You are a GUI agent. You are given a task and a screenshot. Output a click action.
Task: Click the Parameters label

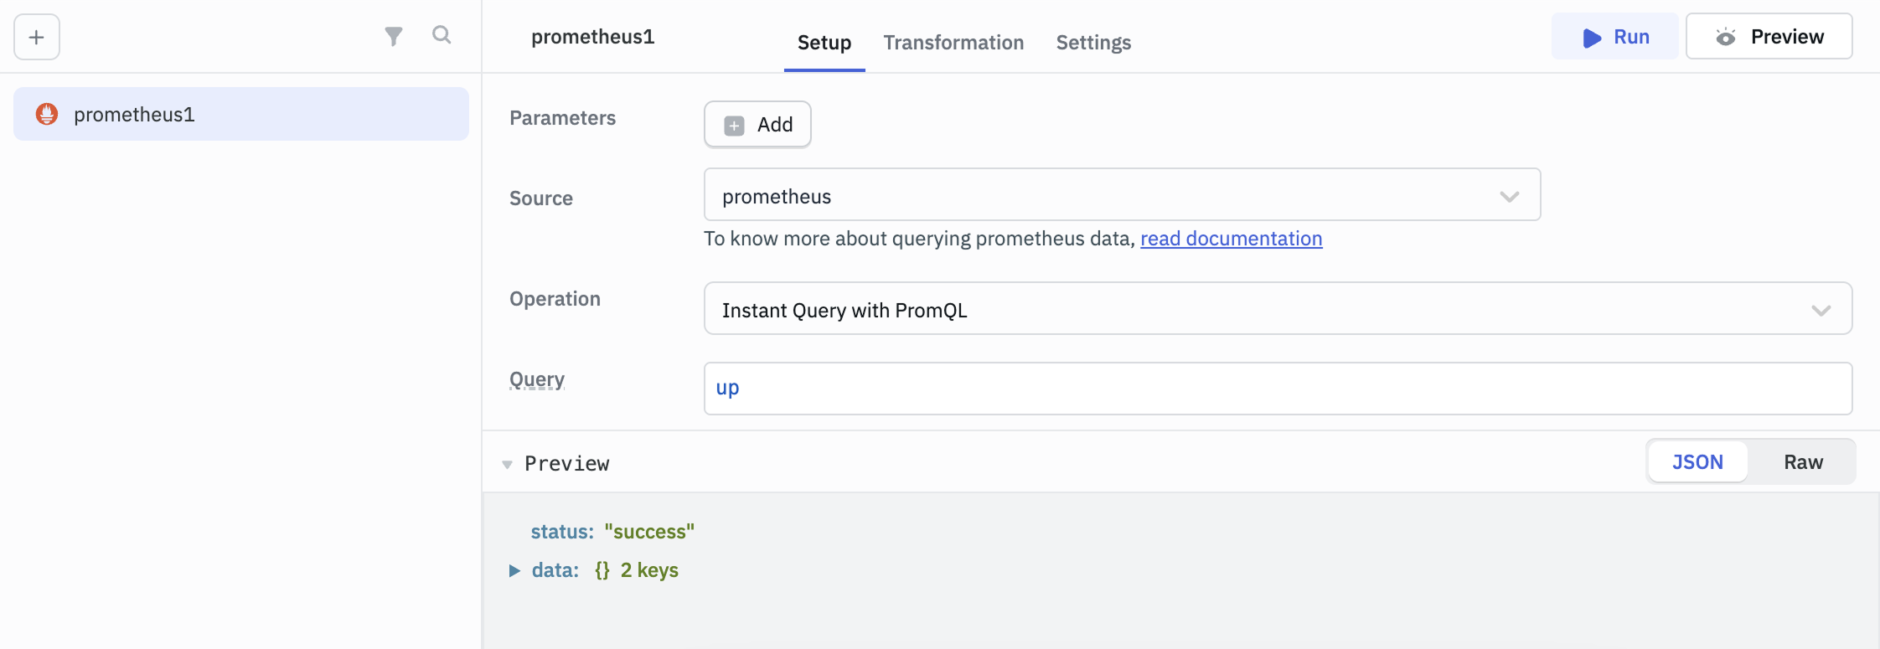coord(562,118)
